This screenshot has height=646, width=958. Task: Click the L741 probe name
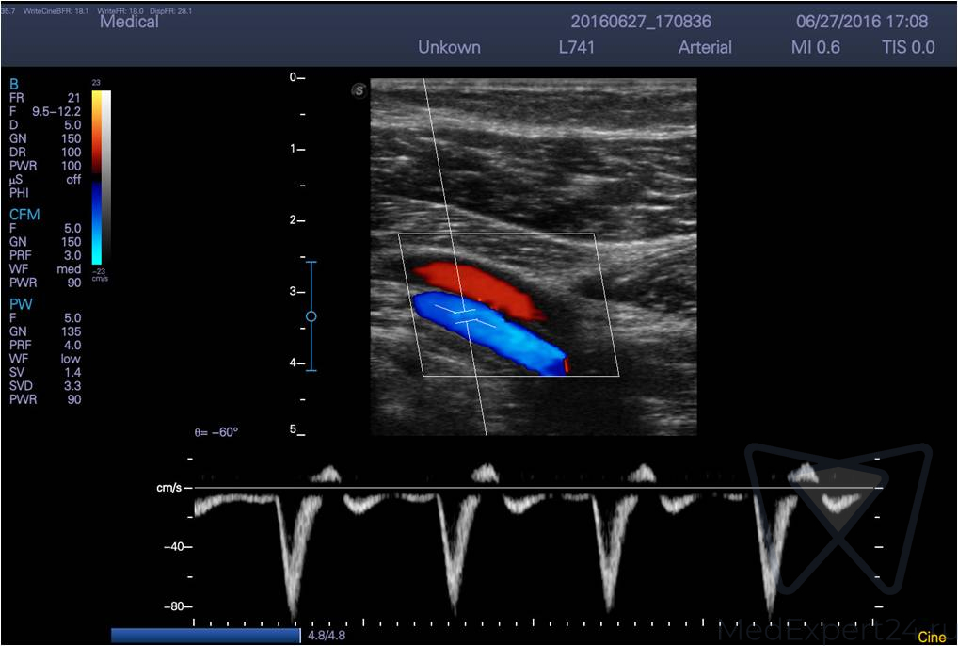576,47
